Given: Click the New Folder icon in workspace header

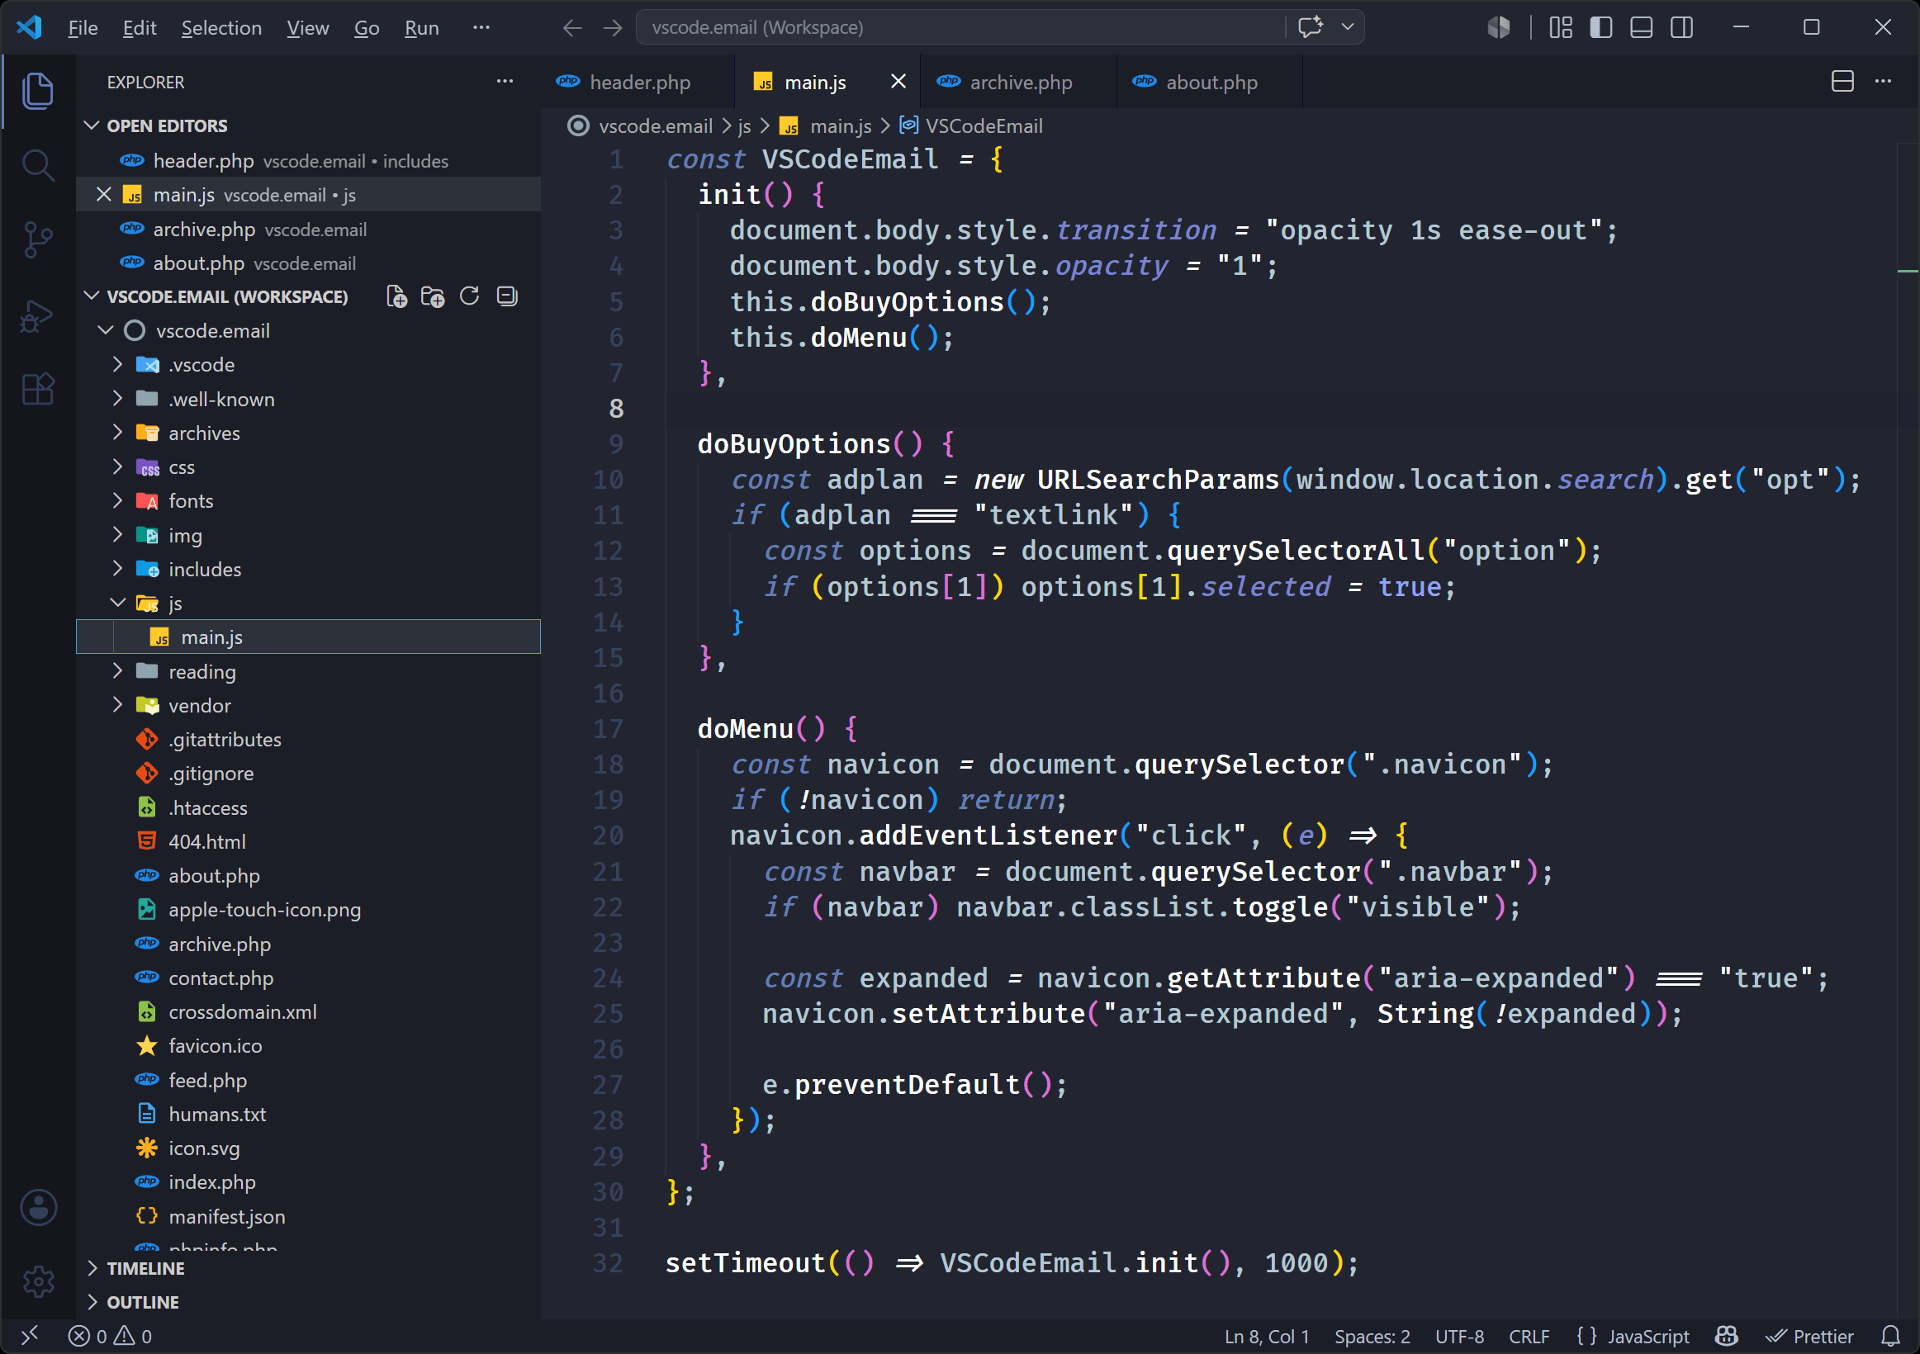Looking at the screenshot, I should [434, 296].
